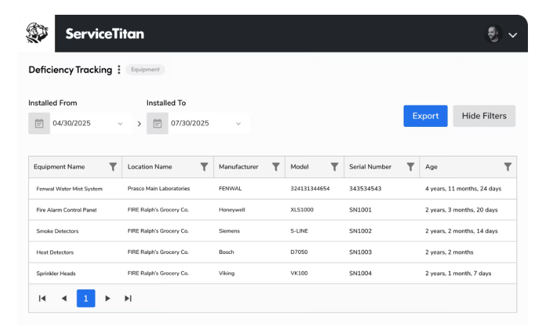Click Viking manufacturer cell
Viewport: 536px width, 325px height.
226,273
